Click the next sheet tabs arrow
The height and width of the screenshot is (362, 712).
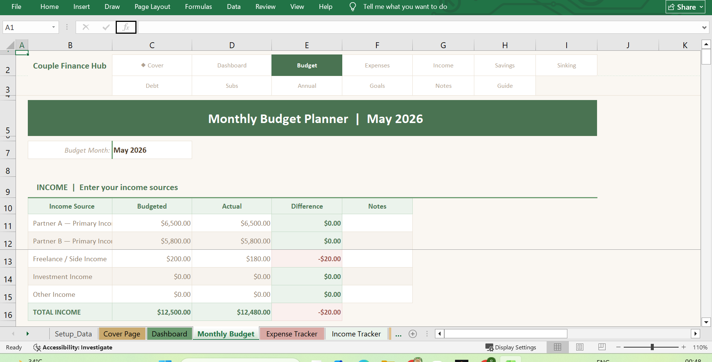27,334
